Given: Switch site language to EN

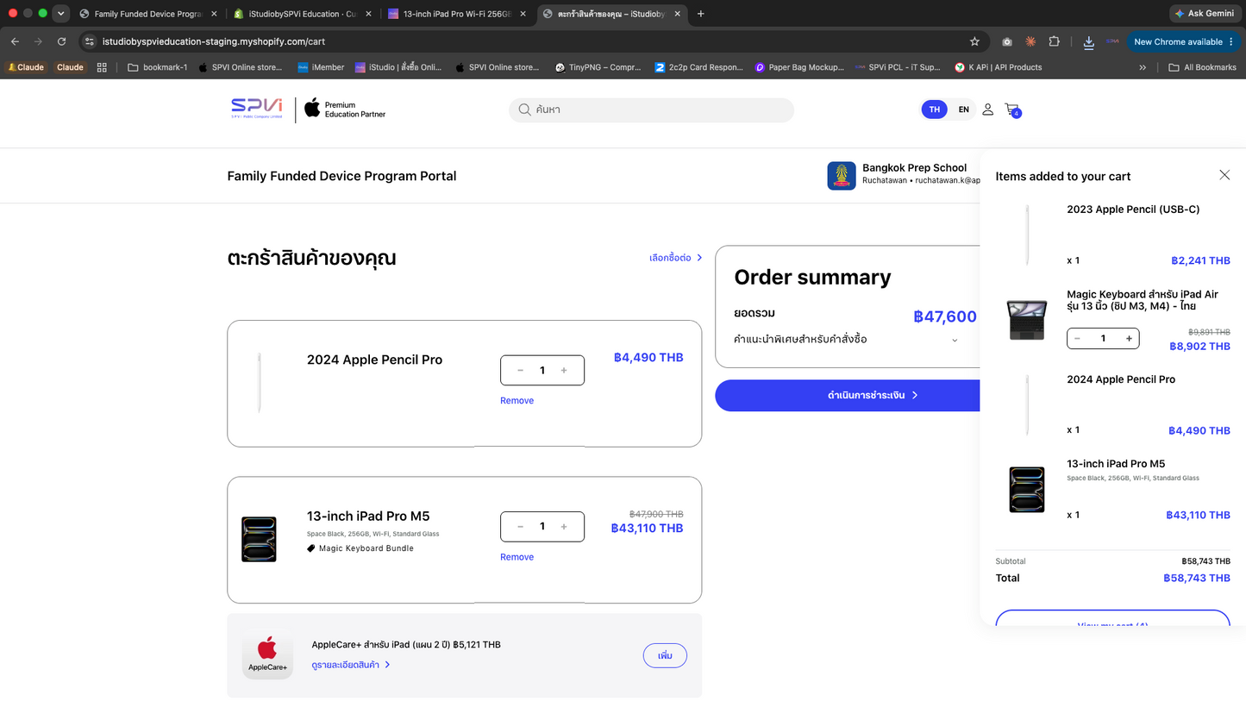Looking at the screenshot, I should [963, 110].
